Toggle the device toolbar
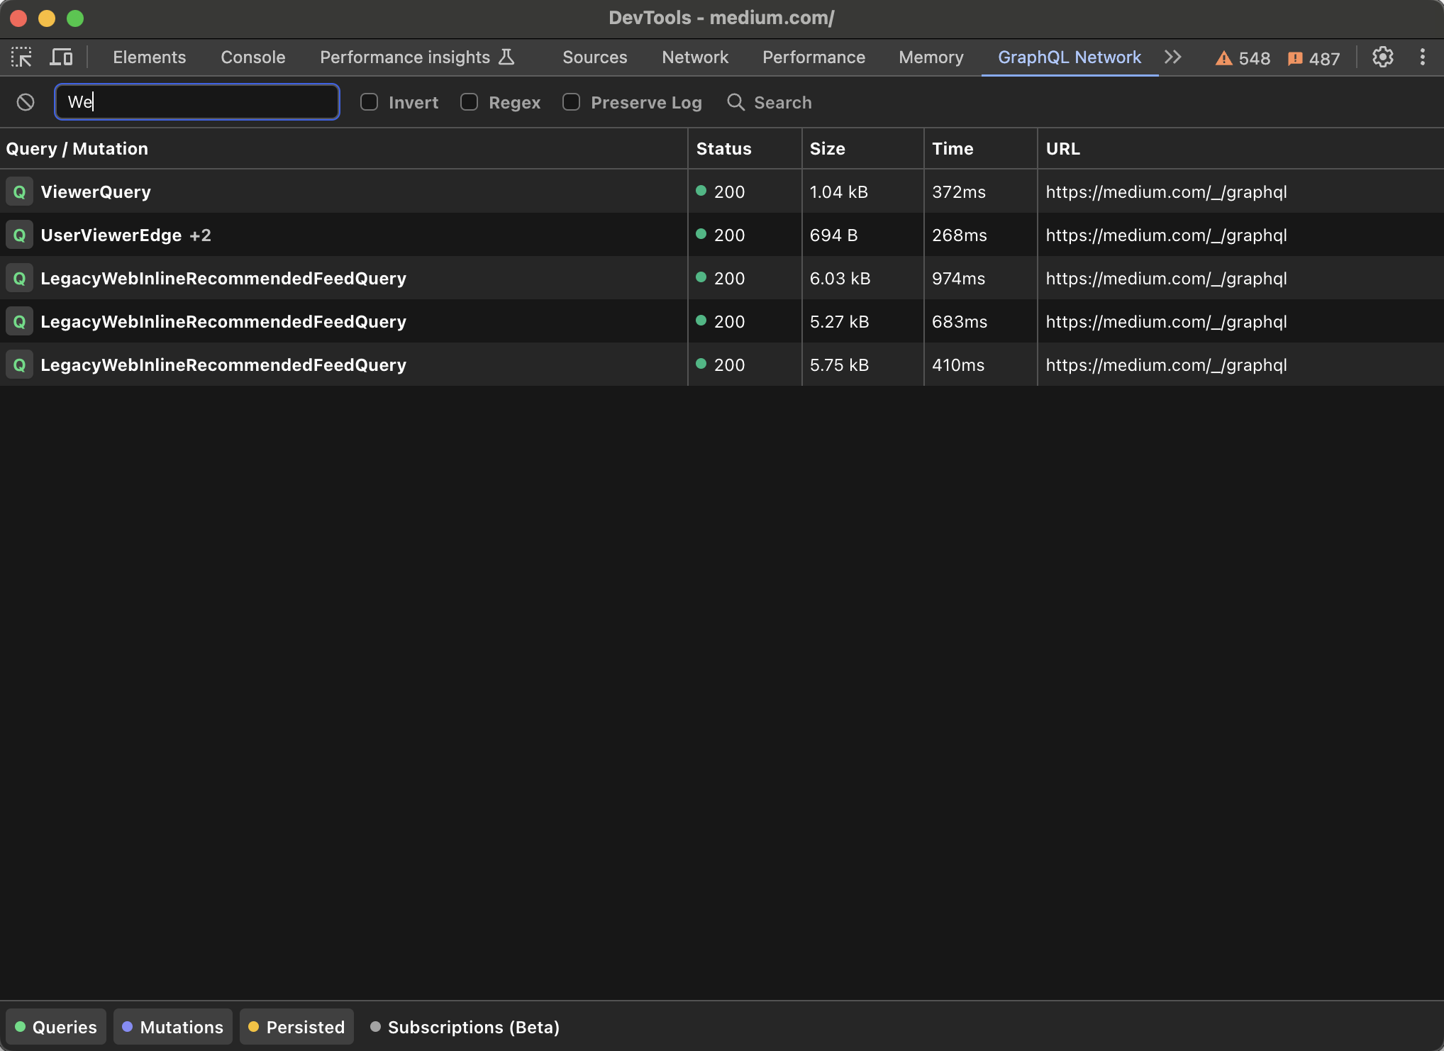Viewport: 1444px width, 1051px height. 62,57
